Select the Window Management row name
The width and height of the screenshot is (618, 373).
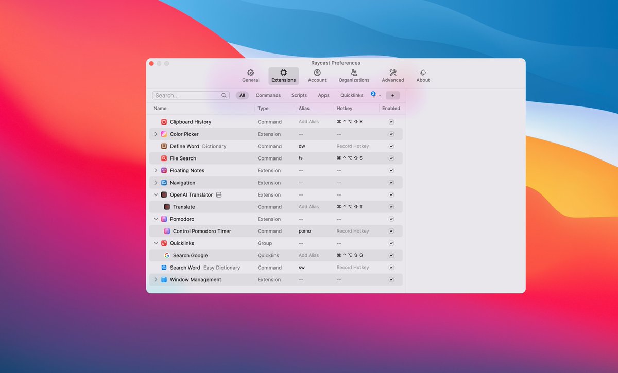(x=196, y=280)
